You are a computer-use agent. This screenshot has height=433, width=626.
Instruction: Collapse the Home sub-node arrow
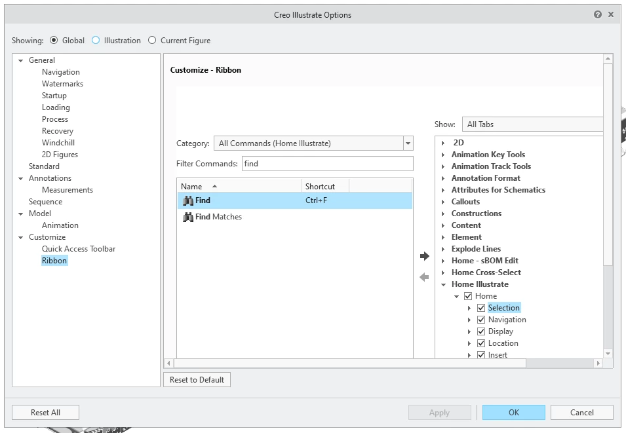pos(456,297)
